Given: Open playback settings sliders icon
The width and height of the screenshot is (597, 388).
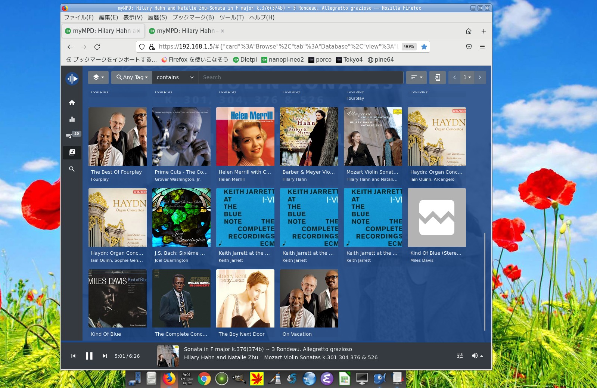Looking at the screenshot, I should [x=460, y=356].
